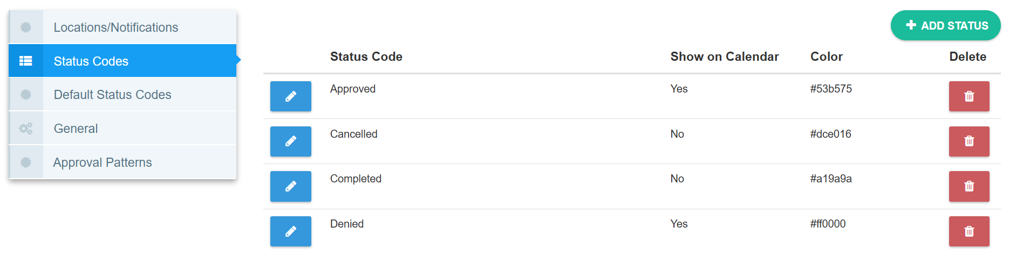Delete the Approved status code
The width and height of the screenshot is (1009, 269).
(969, 96)
